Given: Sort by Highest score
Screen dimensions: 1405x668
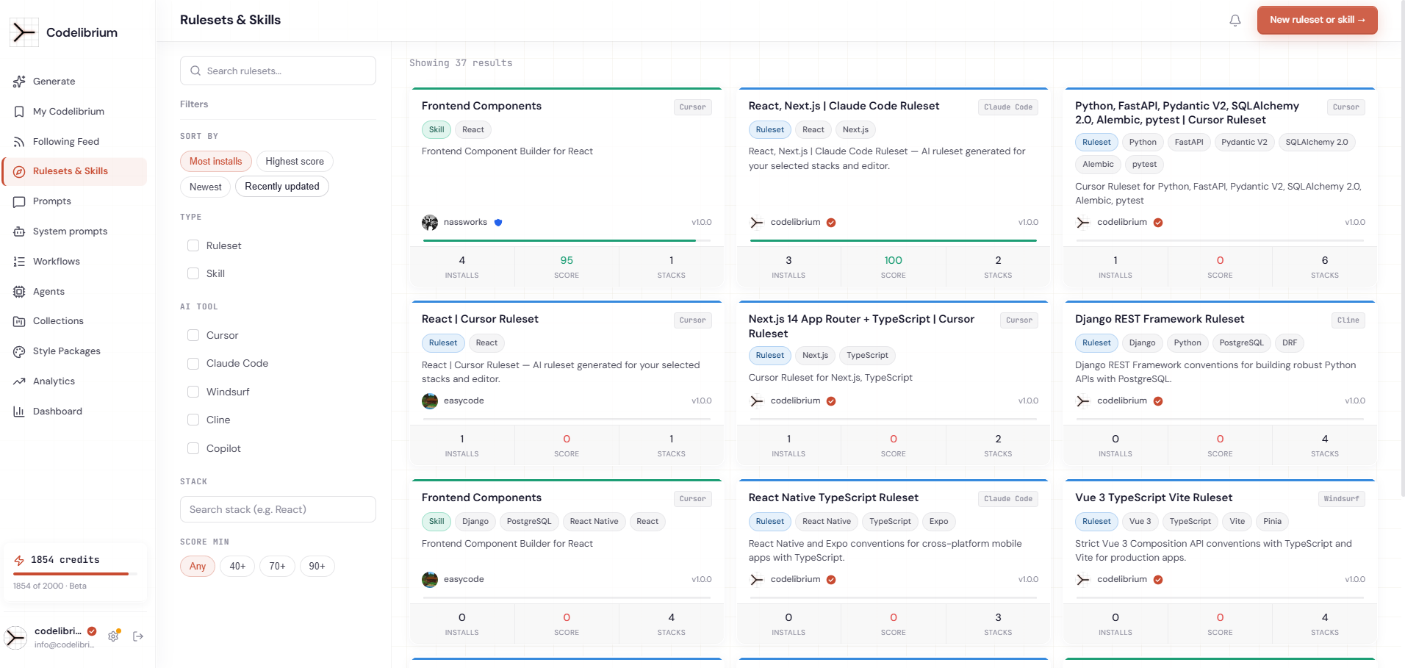Looking at the screenshot, I should pyautogui.click(x=295, y=161).
